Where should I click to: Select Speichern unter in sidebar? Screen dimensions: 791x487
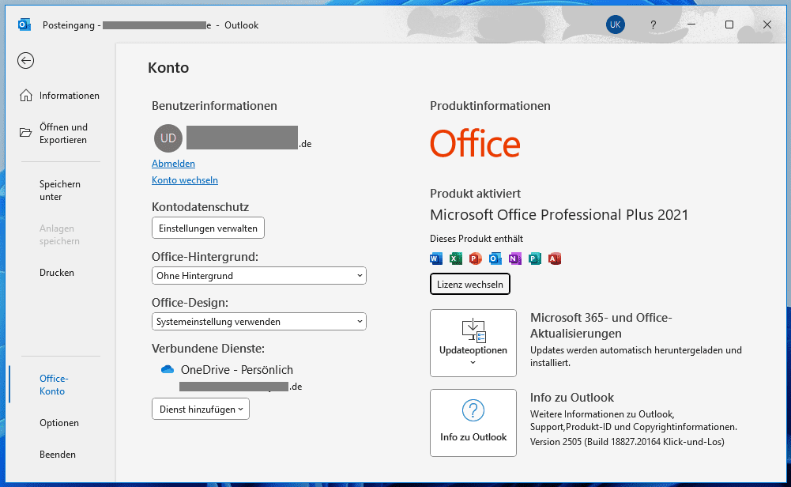coord(59,191)
